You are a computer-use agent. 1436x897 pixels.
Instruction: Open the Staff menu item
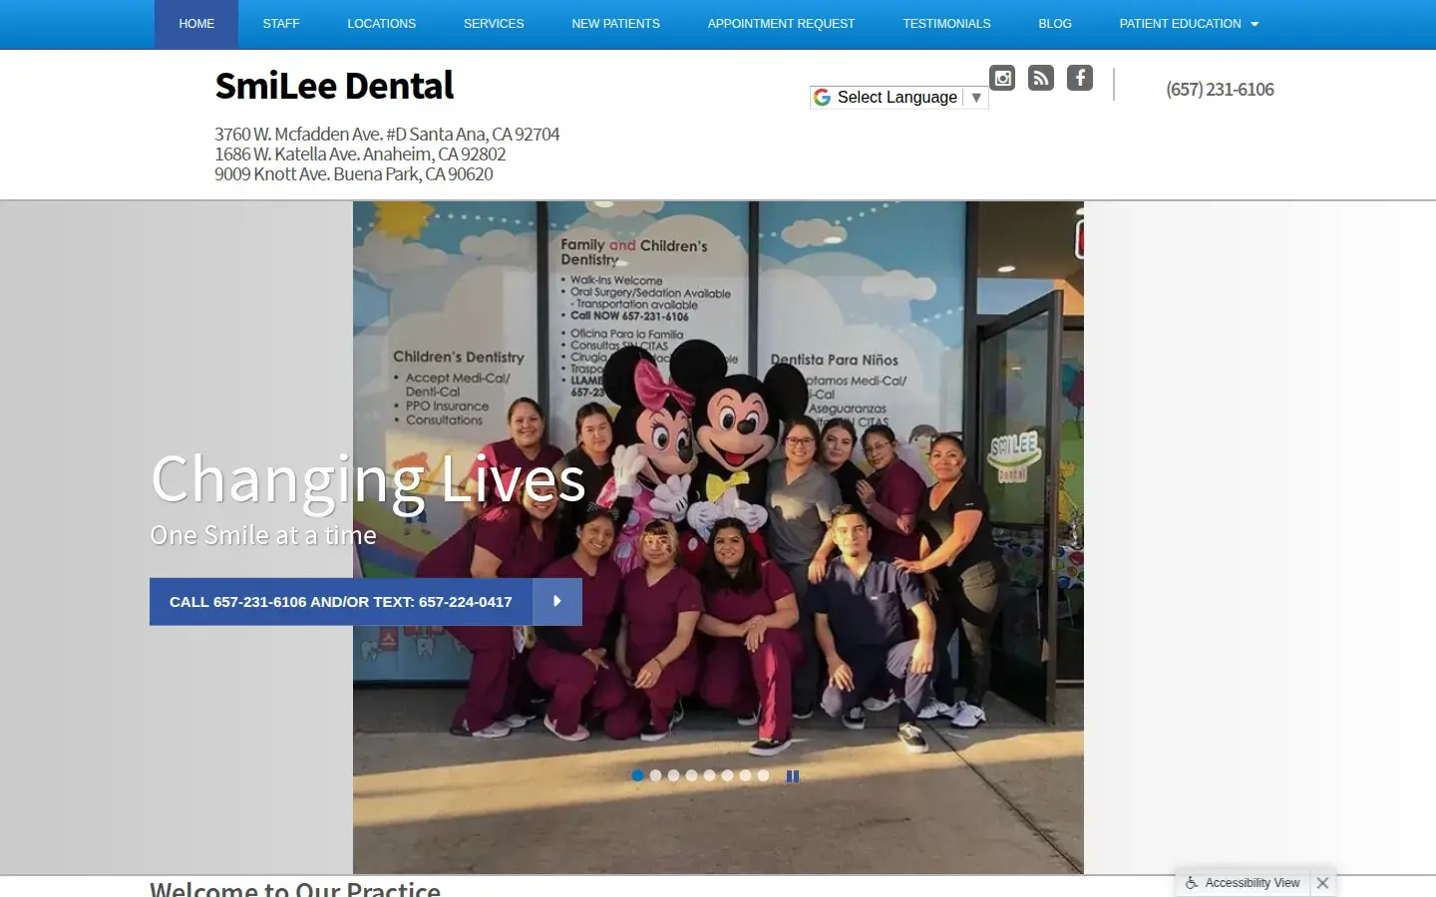click(x=281, y=24)
